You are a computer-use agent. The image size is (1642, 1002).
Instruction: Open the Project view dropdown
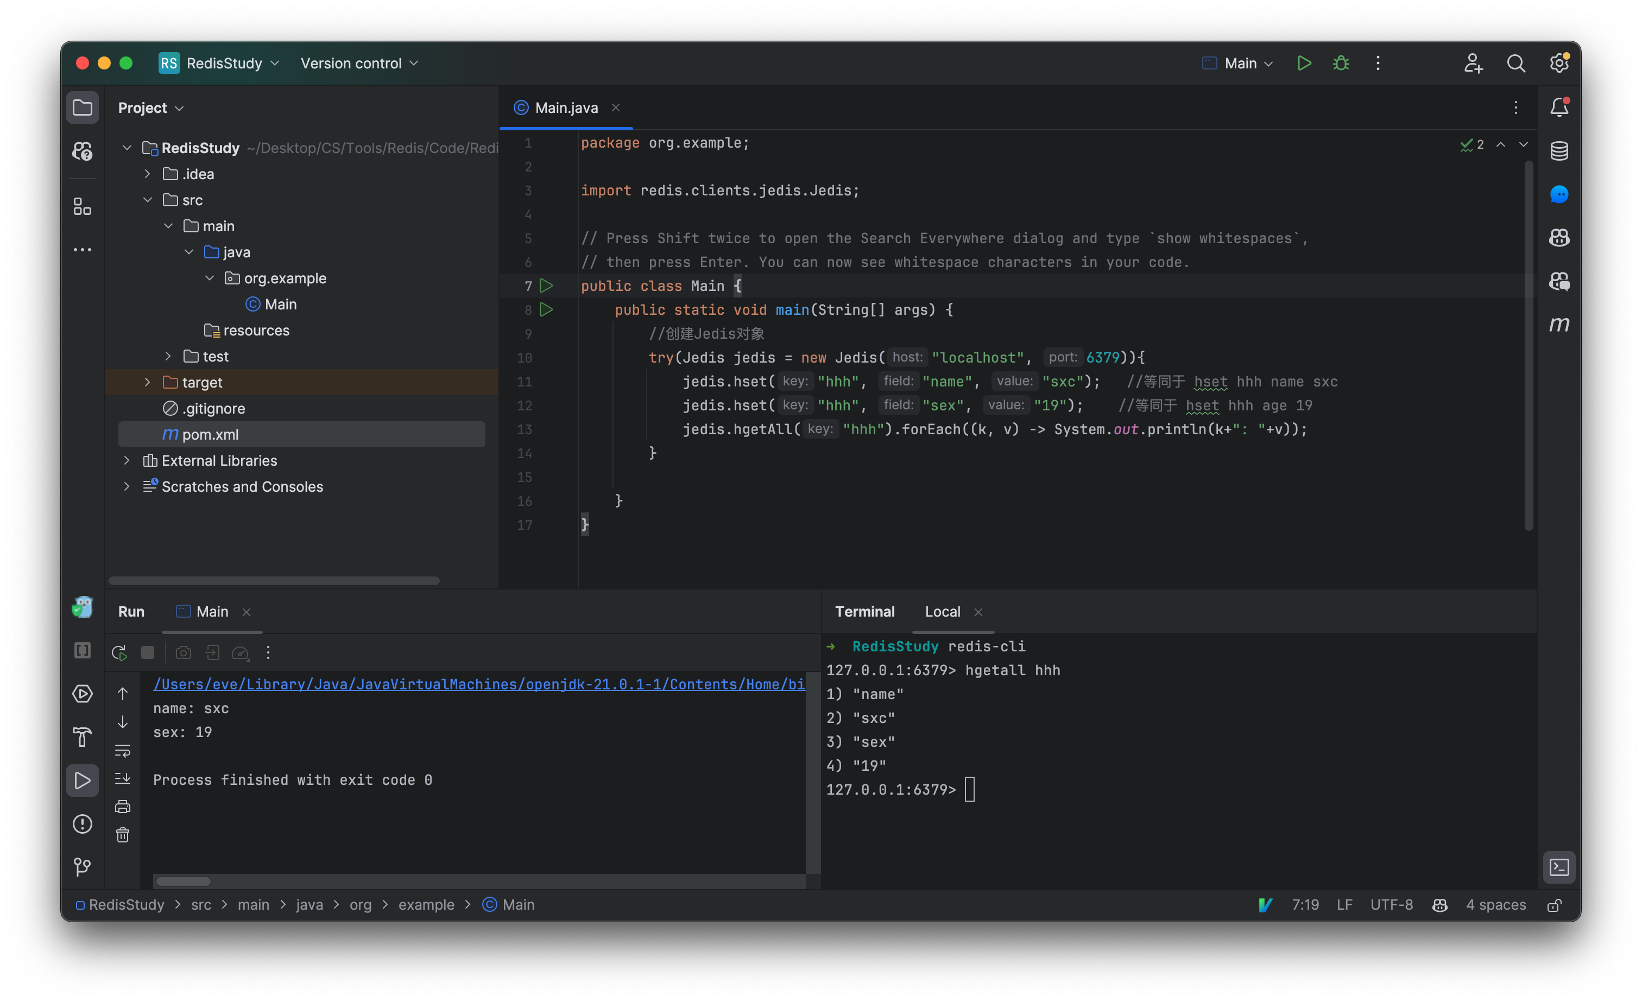coord(150,107)
